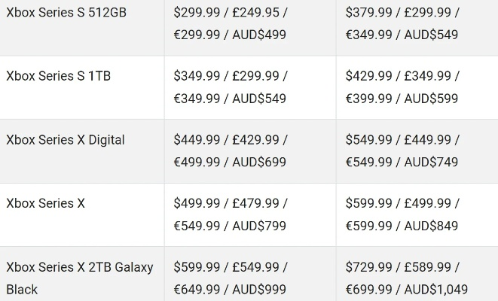Click the AUD$699 price text

pyautogui.click(x=259, y=162)
